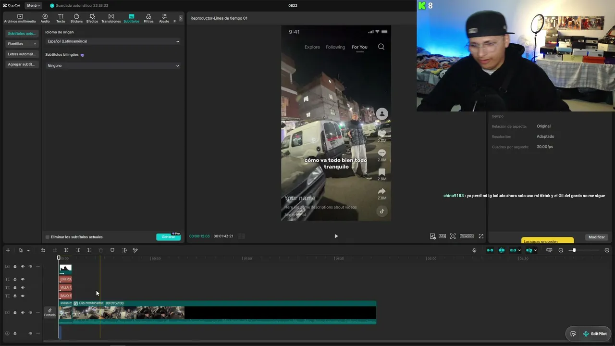Enter fullscreen preview
615x346 pixels.
481,236
